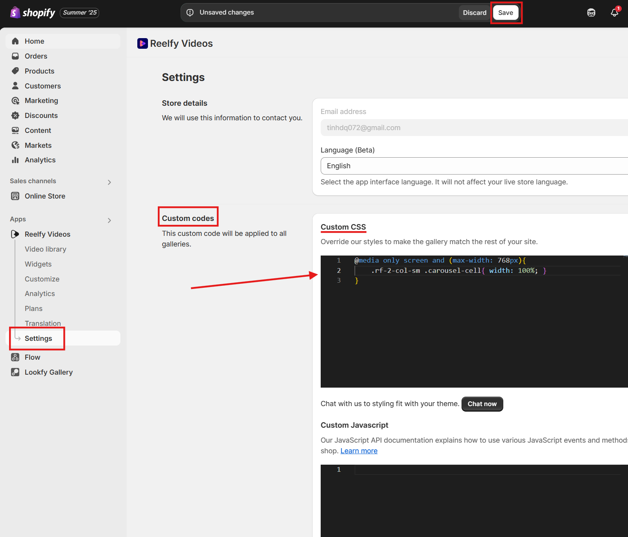Open Reelfy Analytics submenu item

(40, 294)
